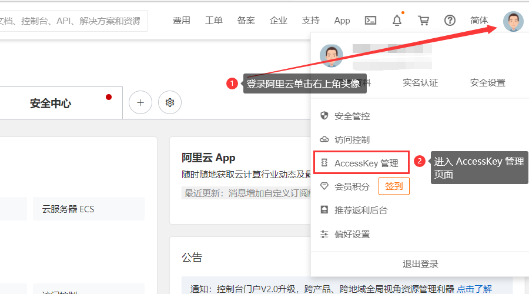The height and width of the screenshot is (294, 529).
Task: Click the key icon beside AccessKey 管理
Action: (x=324, y=163)
